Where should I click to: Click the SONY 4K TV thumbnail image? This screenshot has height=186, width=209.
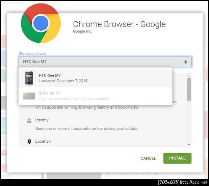(x=29, y=96)
